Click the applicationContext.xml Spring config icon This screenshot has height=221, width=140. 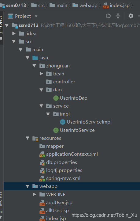pyautogui.click(x=42, y=154)
